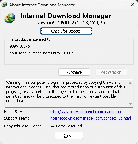Click the title bar IDM globe icon
The width and height of the screenshot is (138, 144).
tap(4, 5)
